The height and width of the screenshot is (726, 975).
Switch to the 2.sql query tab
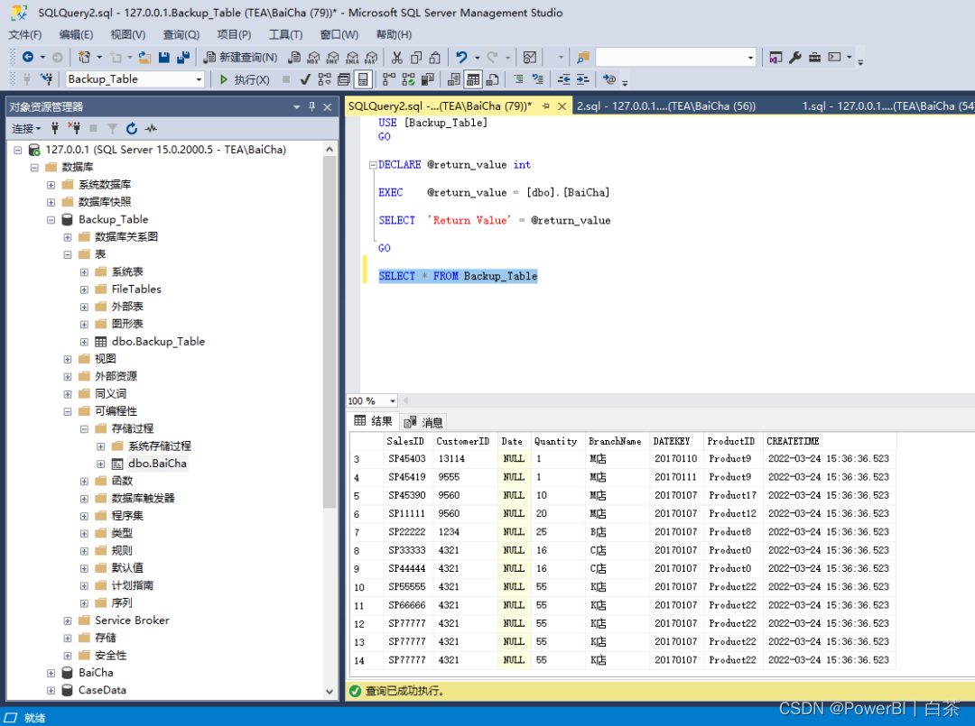[666, 106]
